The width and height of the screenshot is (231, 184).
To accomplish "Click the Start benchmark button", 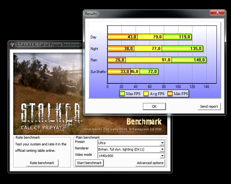I will 89,163.
